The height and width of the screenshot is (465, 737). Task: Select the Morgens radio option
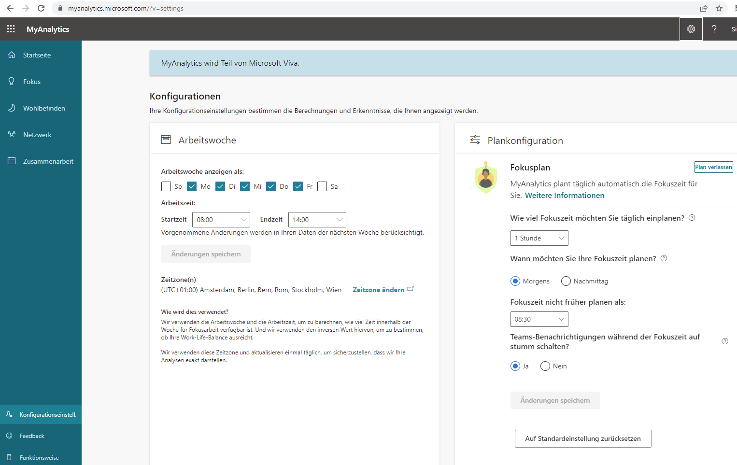click(x=515, y=281)
